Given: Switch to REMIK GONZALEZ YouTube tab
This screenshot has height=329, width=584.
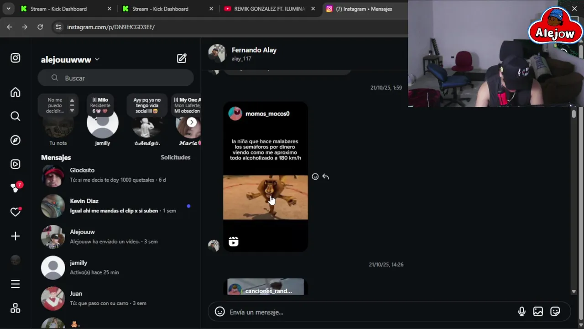Looking at the screenshot, I should (x=269, y=9).
